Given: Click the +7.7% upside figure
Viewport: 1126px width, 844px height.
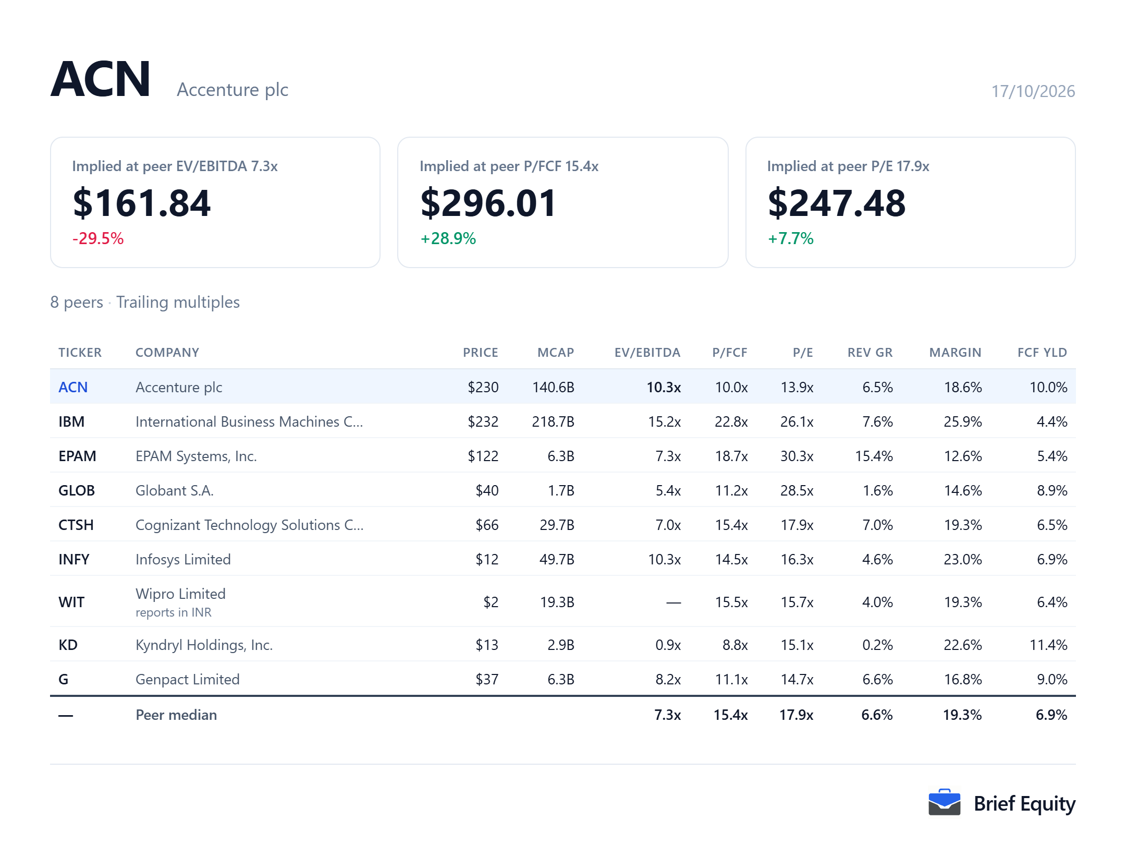Looking at the screenshot, I should click(x=790, y=238).
